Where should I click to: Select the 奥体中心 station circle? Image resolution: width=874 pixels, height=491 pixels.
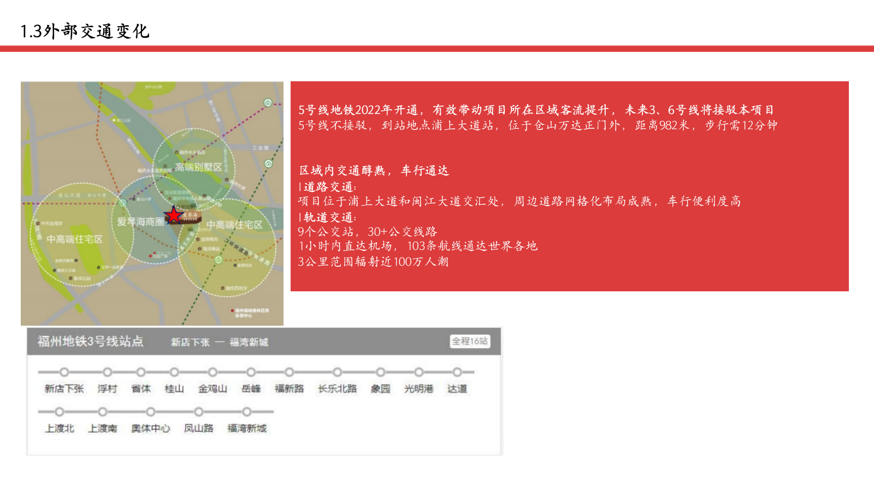coord(151,412)
